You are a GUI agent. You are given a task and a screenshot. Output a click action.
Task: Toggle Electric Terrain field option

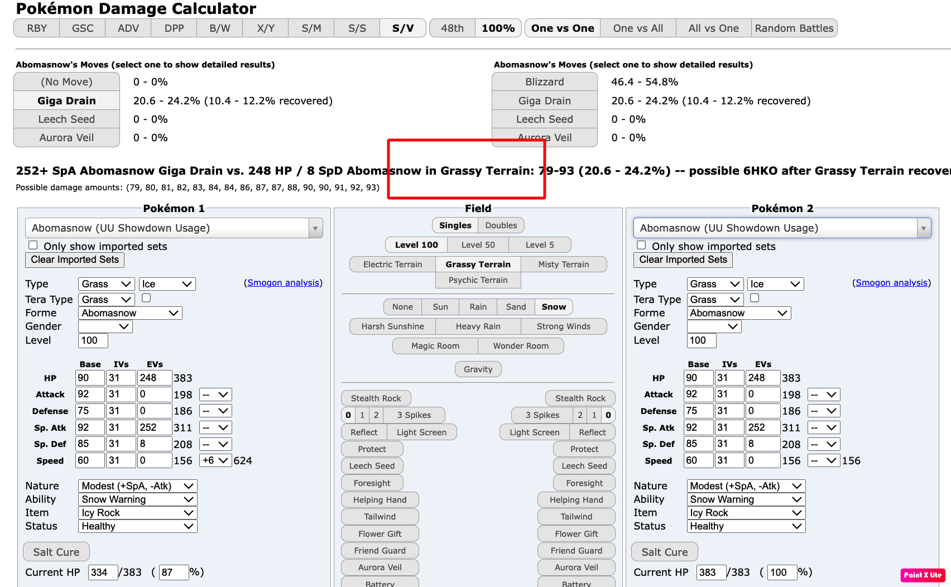392,264
